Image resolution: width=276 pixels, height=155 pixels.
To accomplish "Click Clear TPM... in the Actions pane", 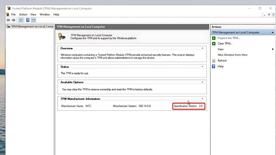I will [x=225, y=44].
